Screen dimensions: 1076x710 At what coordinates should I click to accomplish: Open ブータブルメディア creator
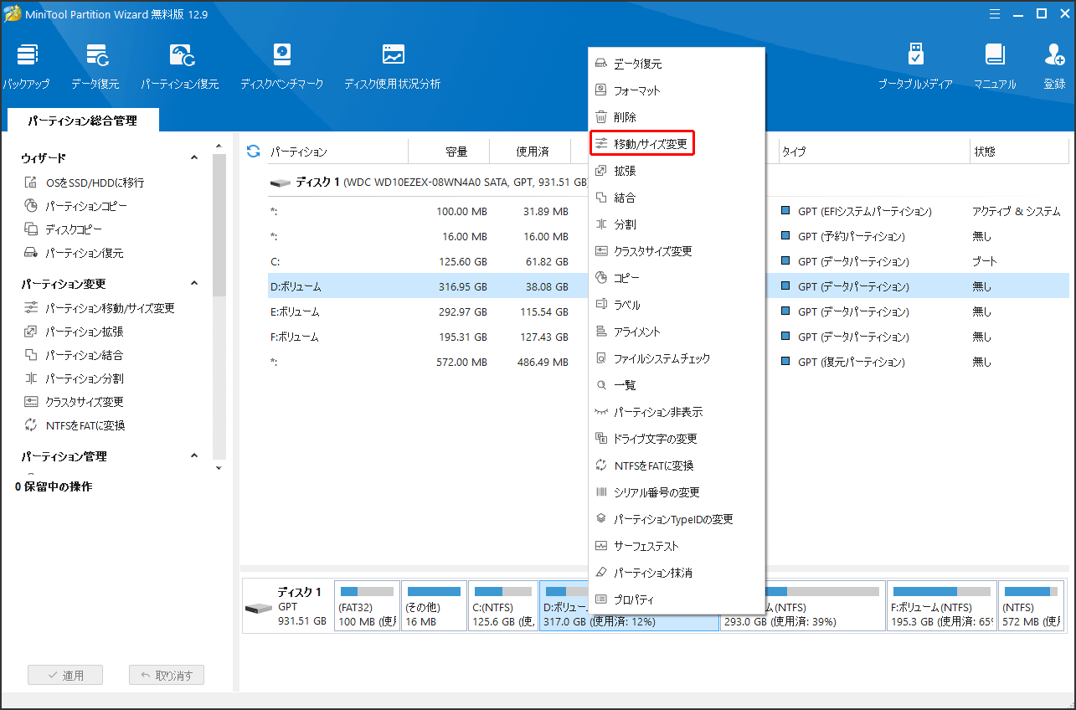915,67
